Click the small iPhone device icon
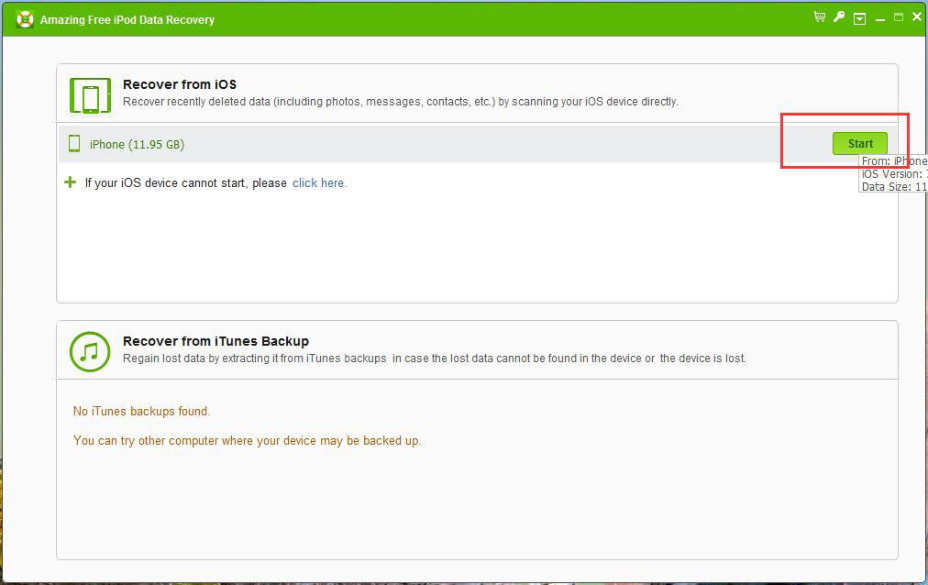The image size is (928, 585). click(74, 144)
